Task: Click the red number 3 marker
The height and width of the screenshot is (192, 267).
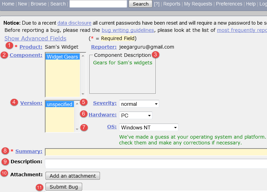Action: point(155,54)
